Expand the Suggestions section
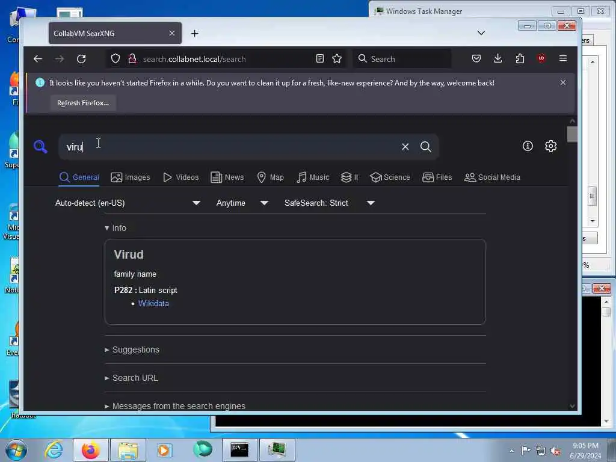Screen dimensions: 616x462 pos(132,350)
